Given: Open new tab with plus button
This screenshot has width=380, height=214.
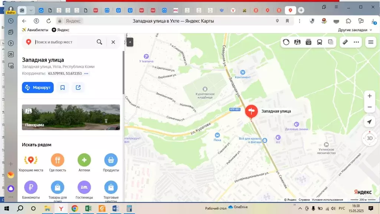Looking at the screenshot, I should click(301, 10).
